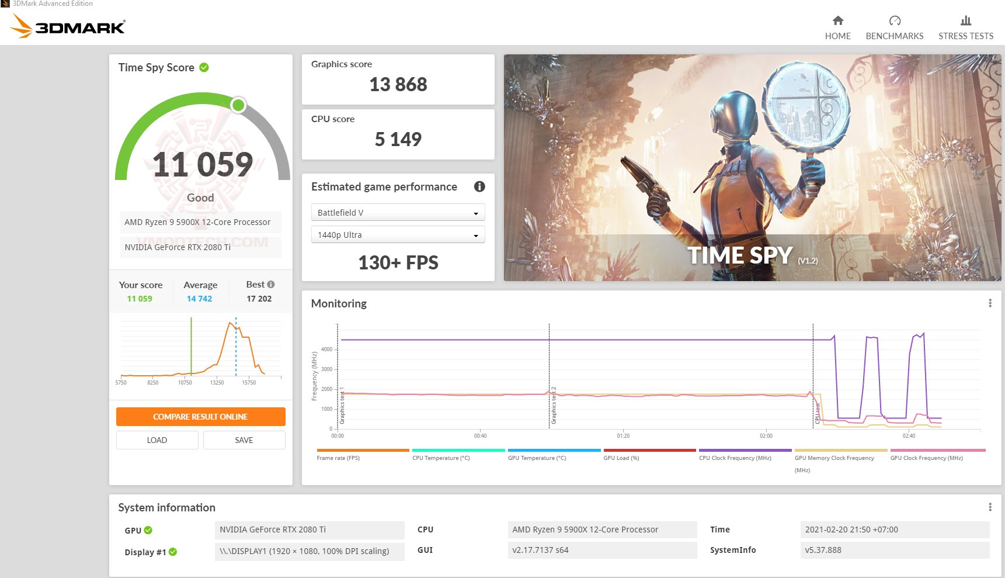The height and width of the screenshot is (578, 1005).
Task: Click Display #1 green status checkmark
Action: 173,552
